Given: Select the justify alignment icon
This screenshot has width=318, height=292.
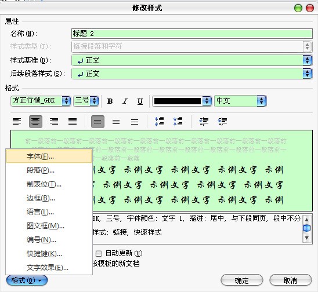Looking at the screenshot, I should point(73,122).
